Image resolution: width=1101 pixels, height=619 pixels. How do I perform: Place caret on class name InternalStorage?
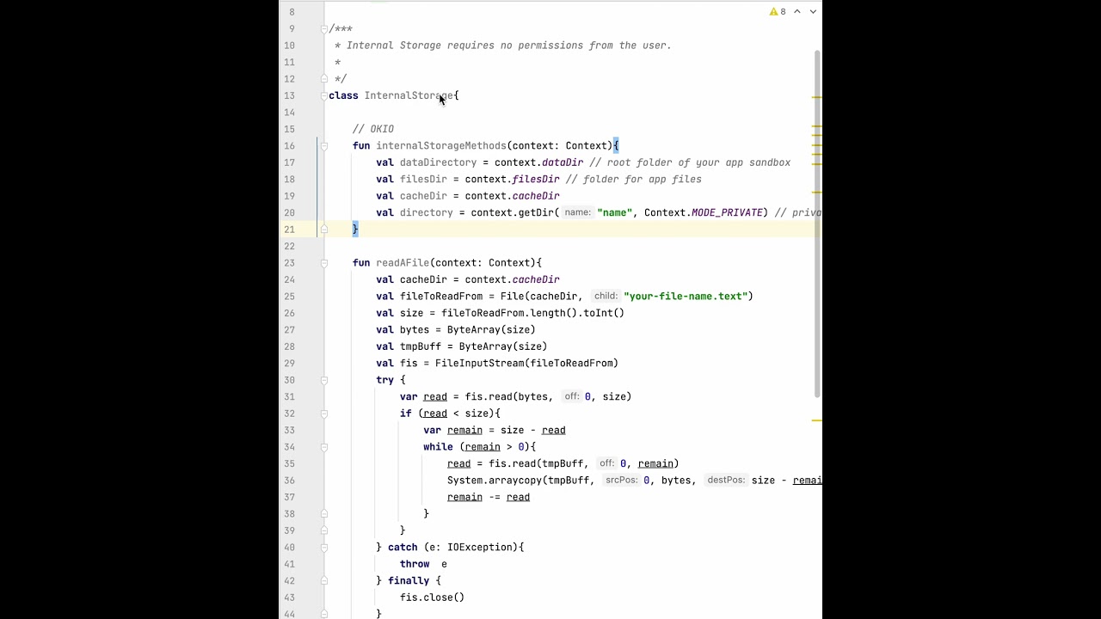pyautogui.click(x=409, y=95)
